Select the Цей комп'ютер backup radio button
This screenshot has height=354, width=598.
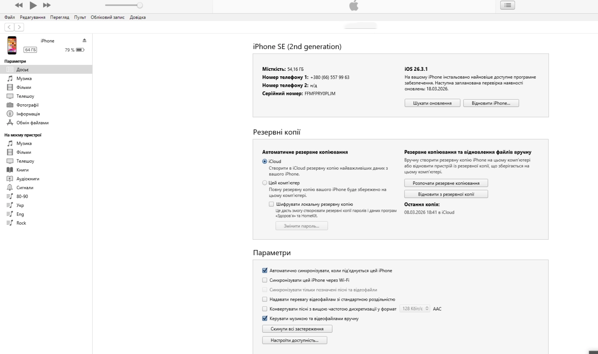tap(265, 183)
